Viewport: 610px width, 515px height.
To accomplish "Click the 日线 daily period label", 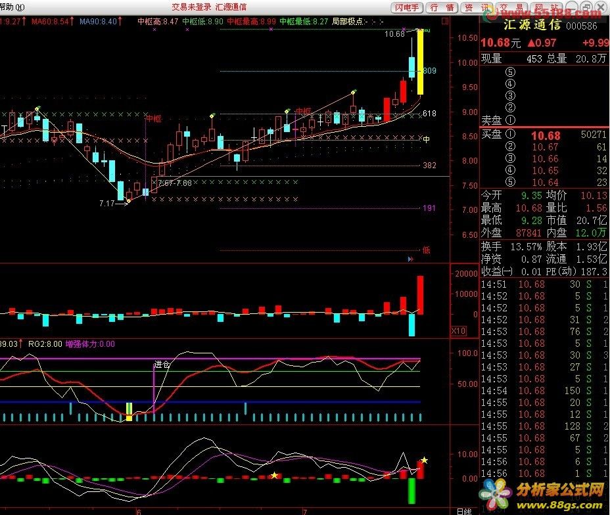I will pyautogui.click(x=463, y=512).
